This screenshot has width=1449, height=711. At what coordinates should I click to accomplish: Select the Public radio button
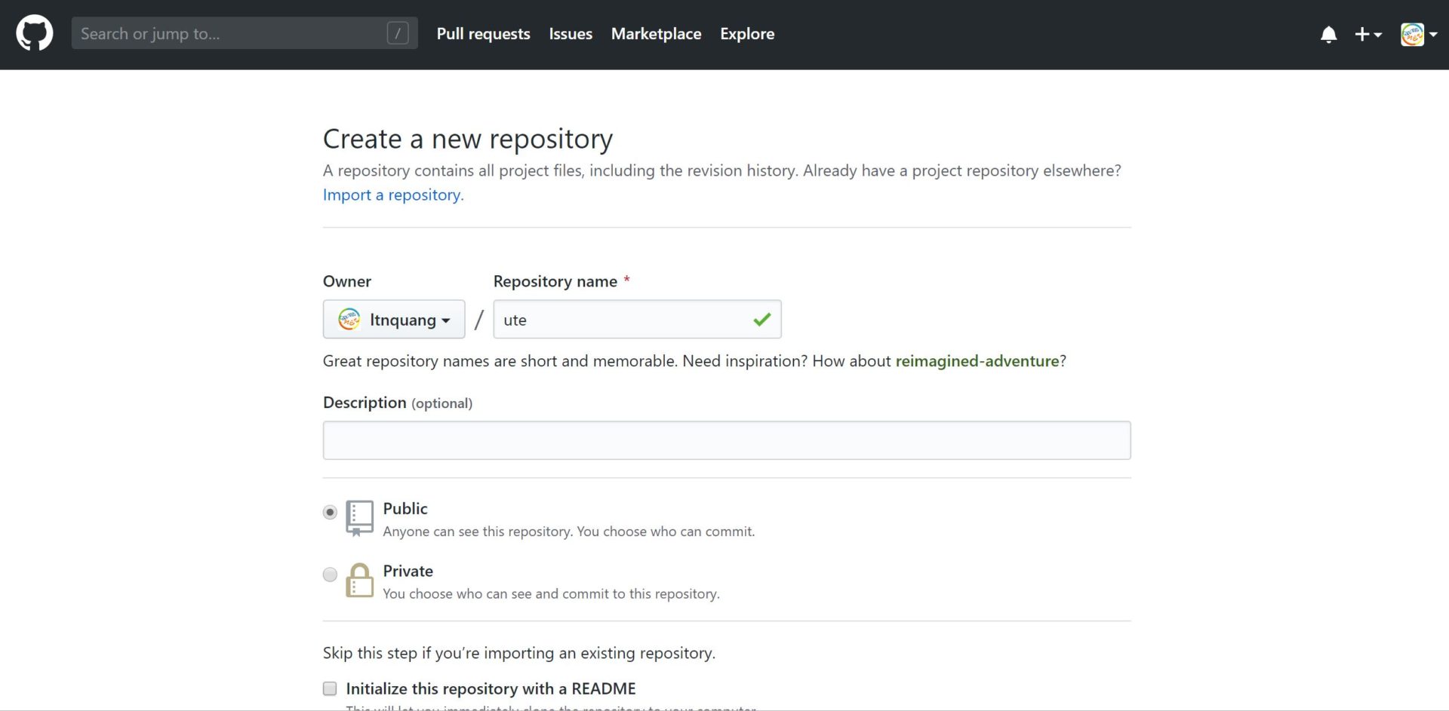330,513
